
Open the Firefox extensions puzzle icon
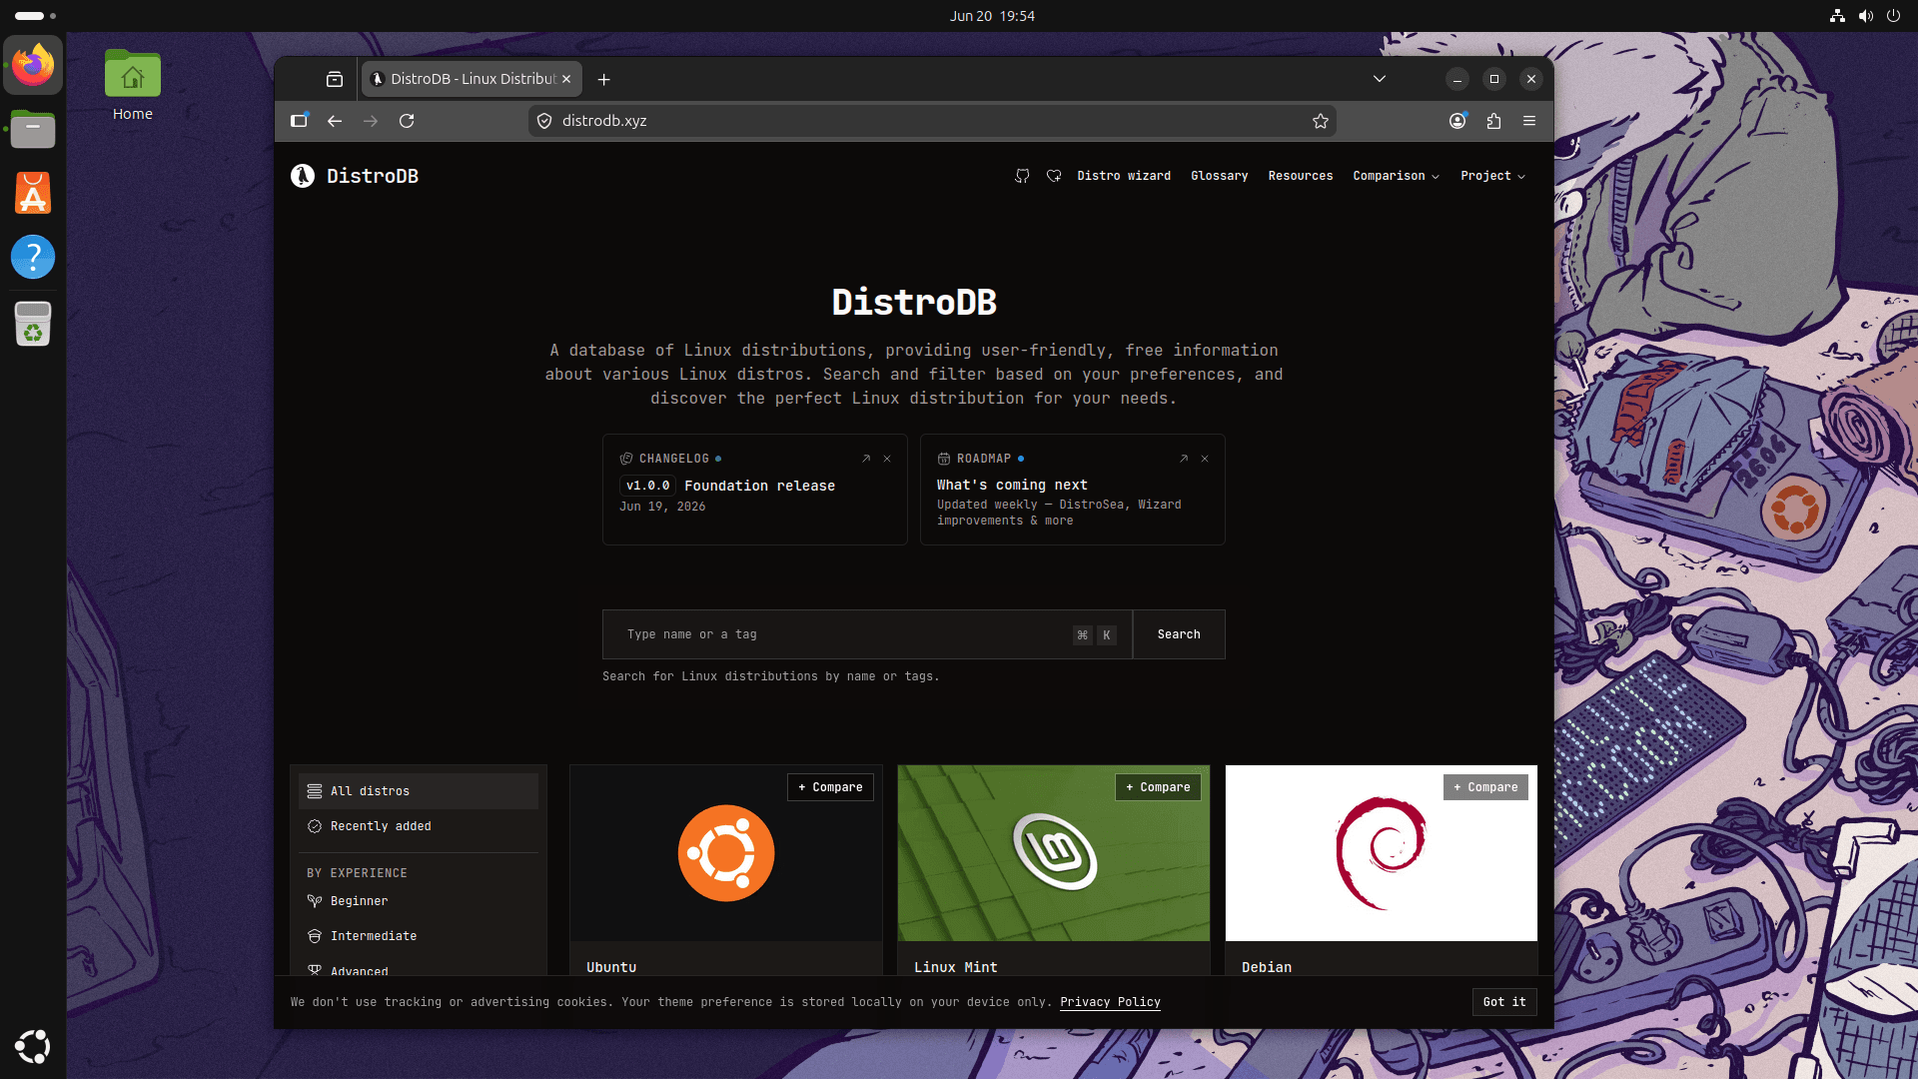1493,121
